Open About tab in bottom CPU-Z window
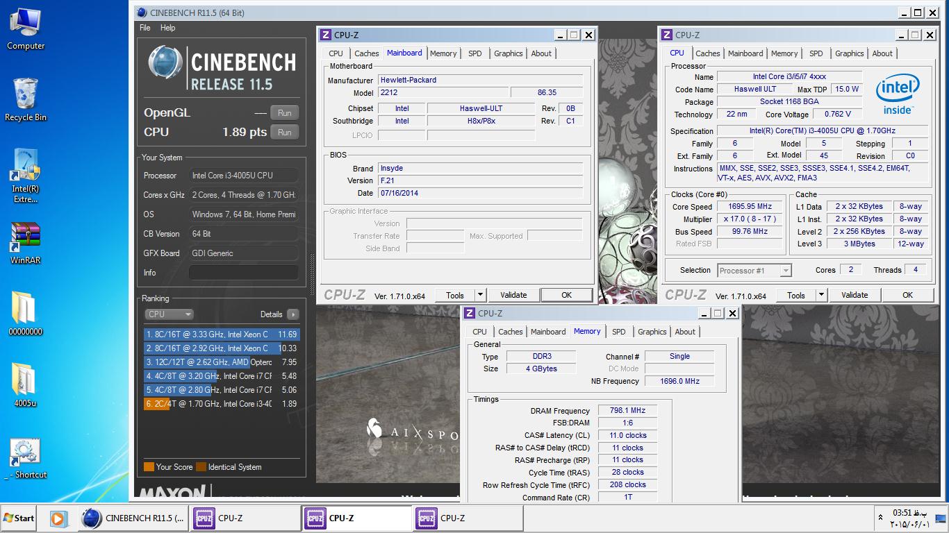This screenshot has height=533, width=949. click(685, 332)
